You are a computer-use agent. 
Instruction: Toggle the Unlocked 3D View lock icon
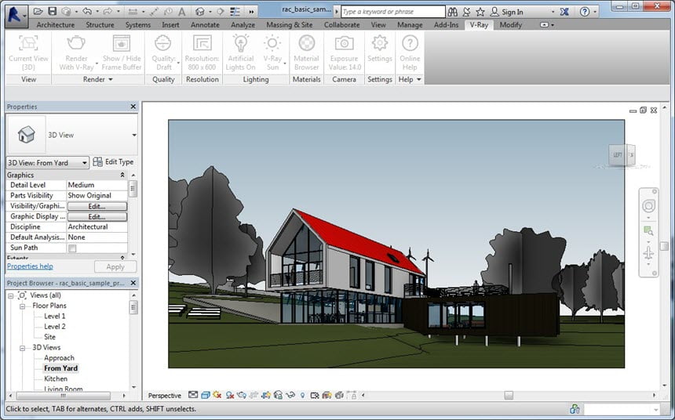coord(278,395)
